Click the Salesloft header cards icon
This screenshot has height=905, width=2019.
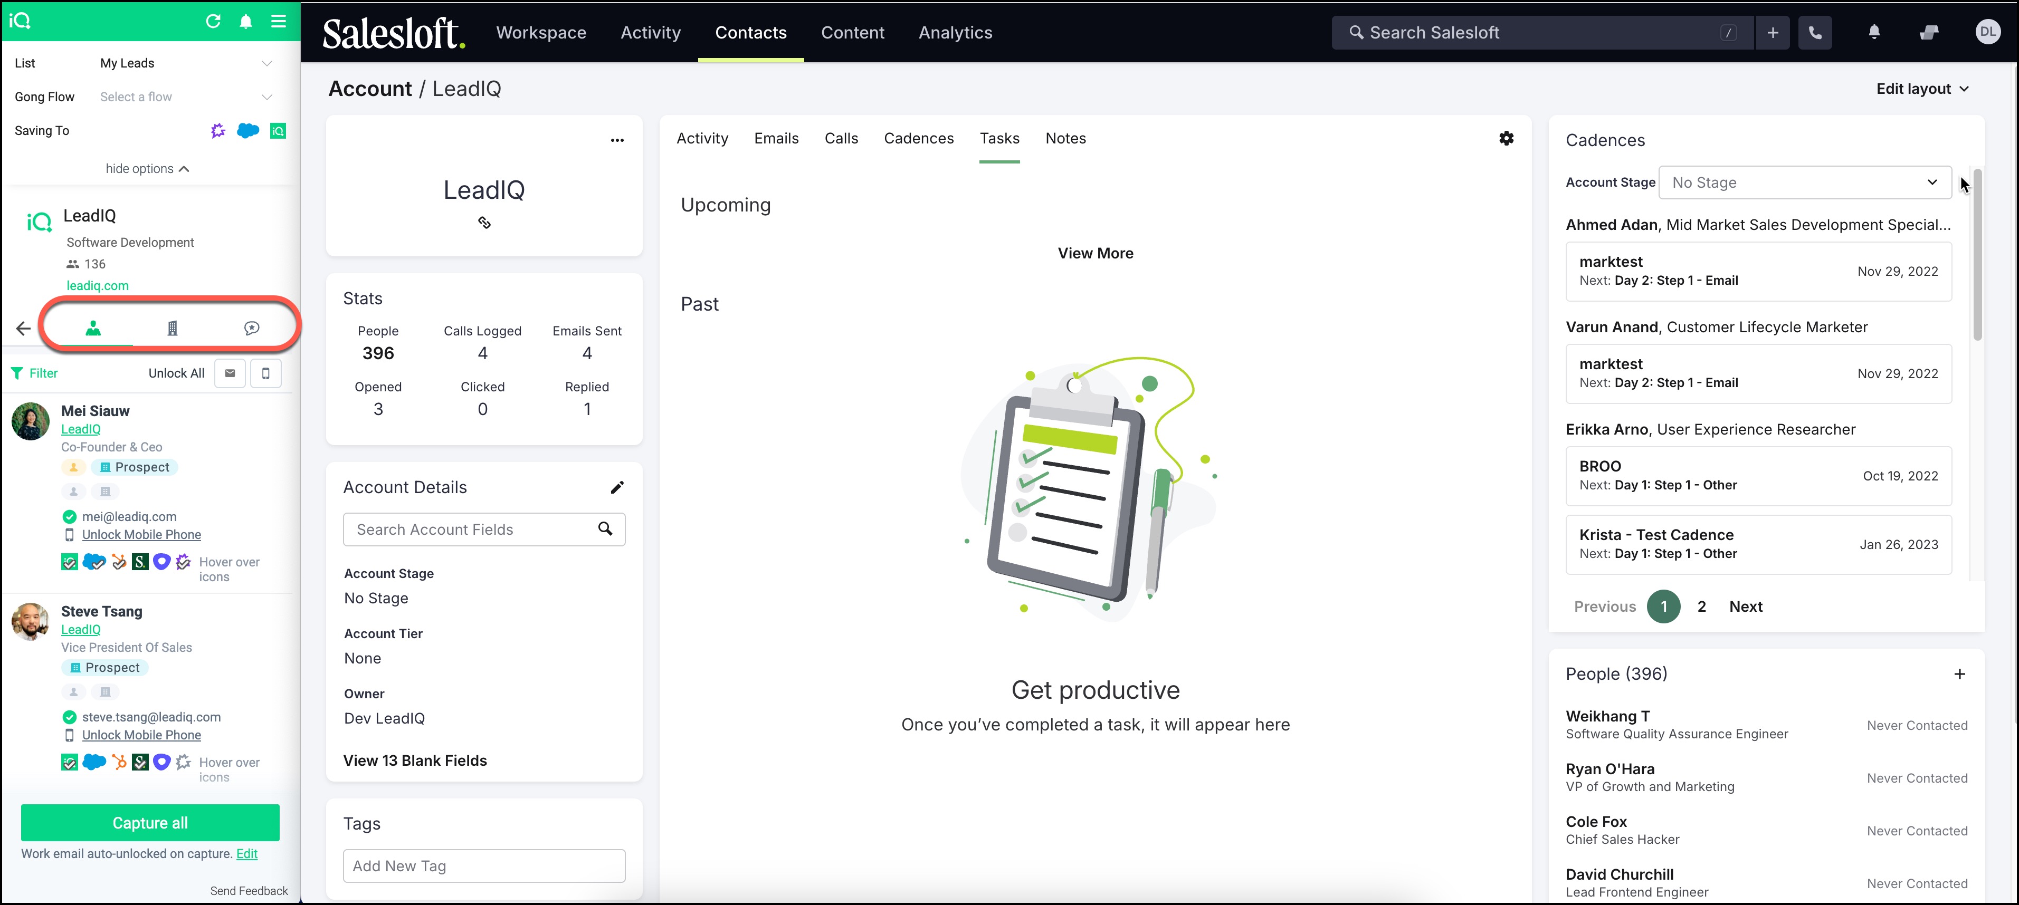(x=1929, y=32)
